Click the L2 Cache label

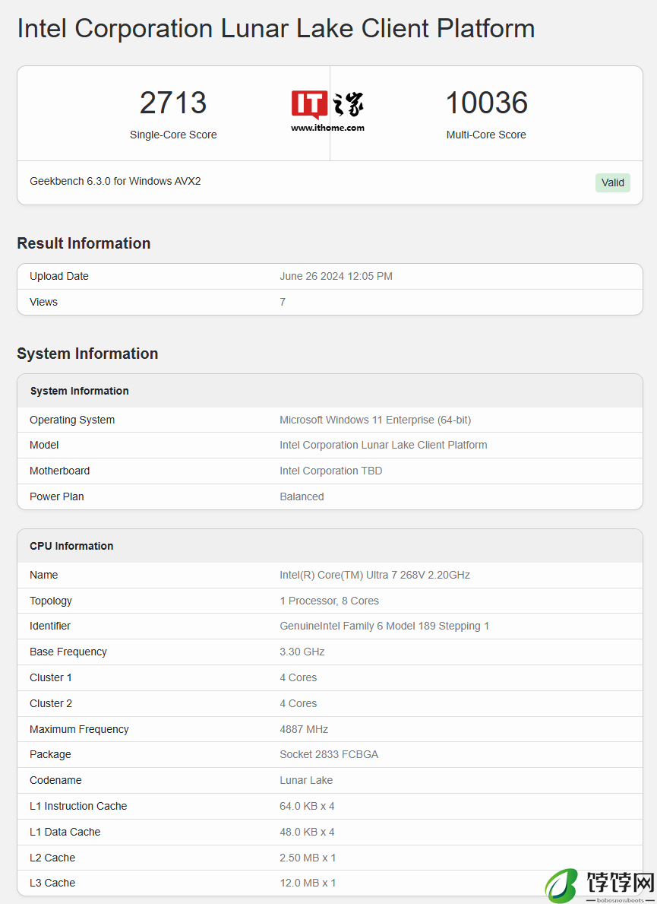click(x=52, y=858)
